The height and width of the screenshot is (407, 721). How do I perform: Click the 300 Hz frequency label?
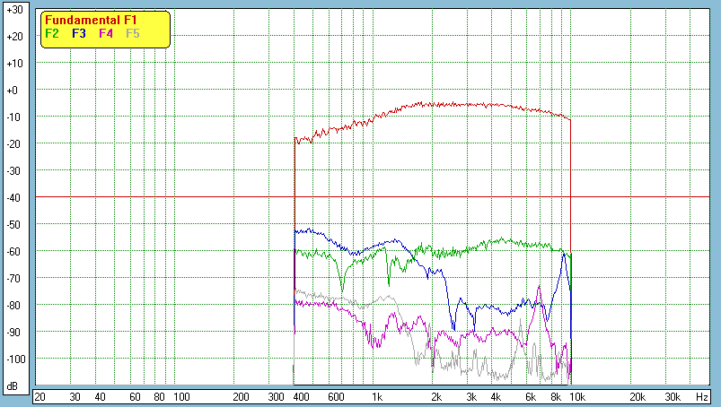[x=276, y=397]
